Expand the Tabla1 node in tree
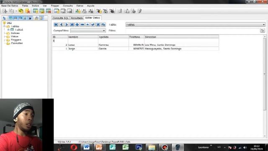This screenshot has height=151, width=268. click(8, 30)
